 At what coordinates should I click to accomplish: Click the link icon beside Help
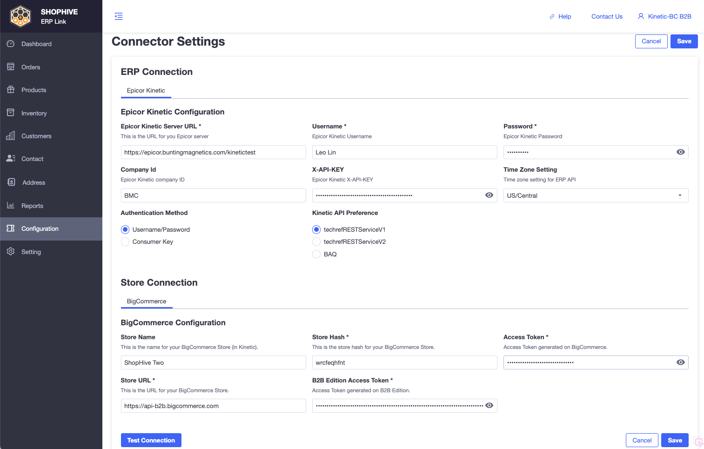pos(552,17)
